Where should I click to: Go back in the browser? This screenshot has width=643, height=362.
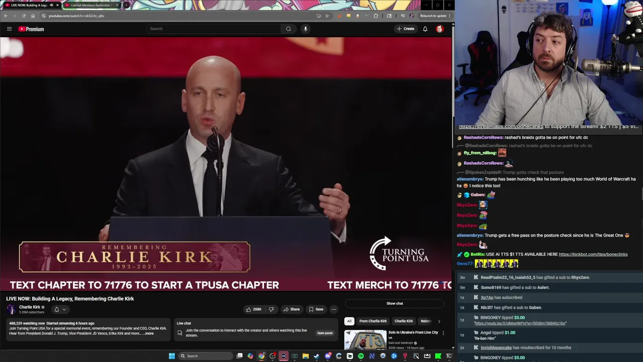[x=6, y=16]
